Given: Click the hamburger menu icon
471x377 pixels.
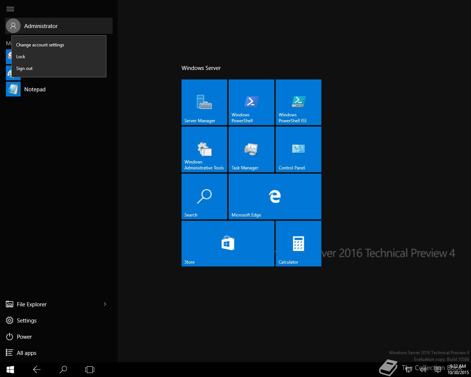Looking at the screenshot, I should (x=10, y=9).
